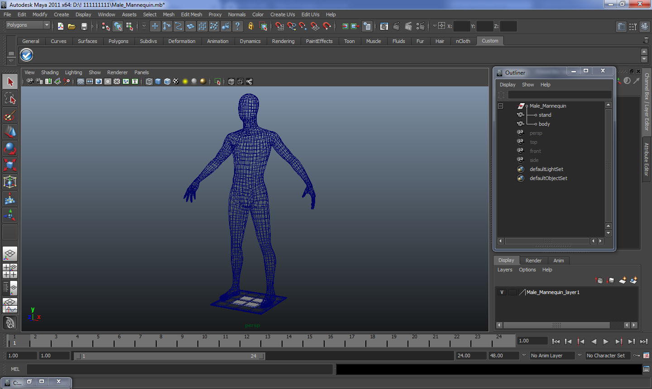The width and height of the screenshot is (652, 389).
Task: Switch to the Render layer tab
Action: pyautogui.click(x=533, y=261)
